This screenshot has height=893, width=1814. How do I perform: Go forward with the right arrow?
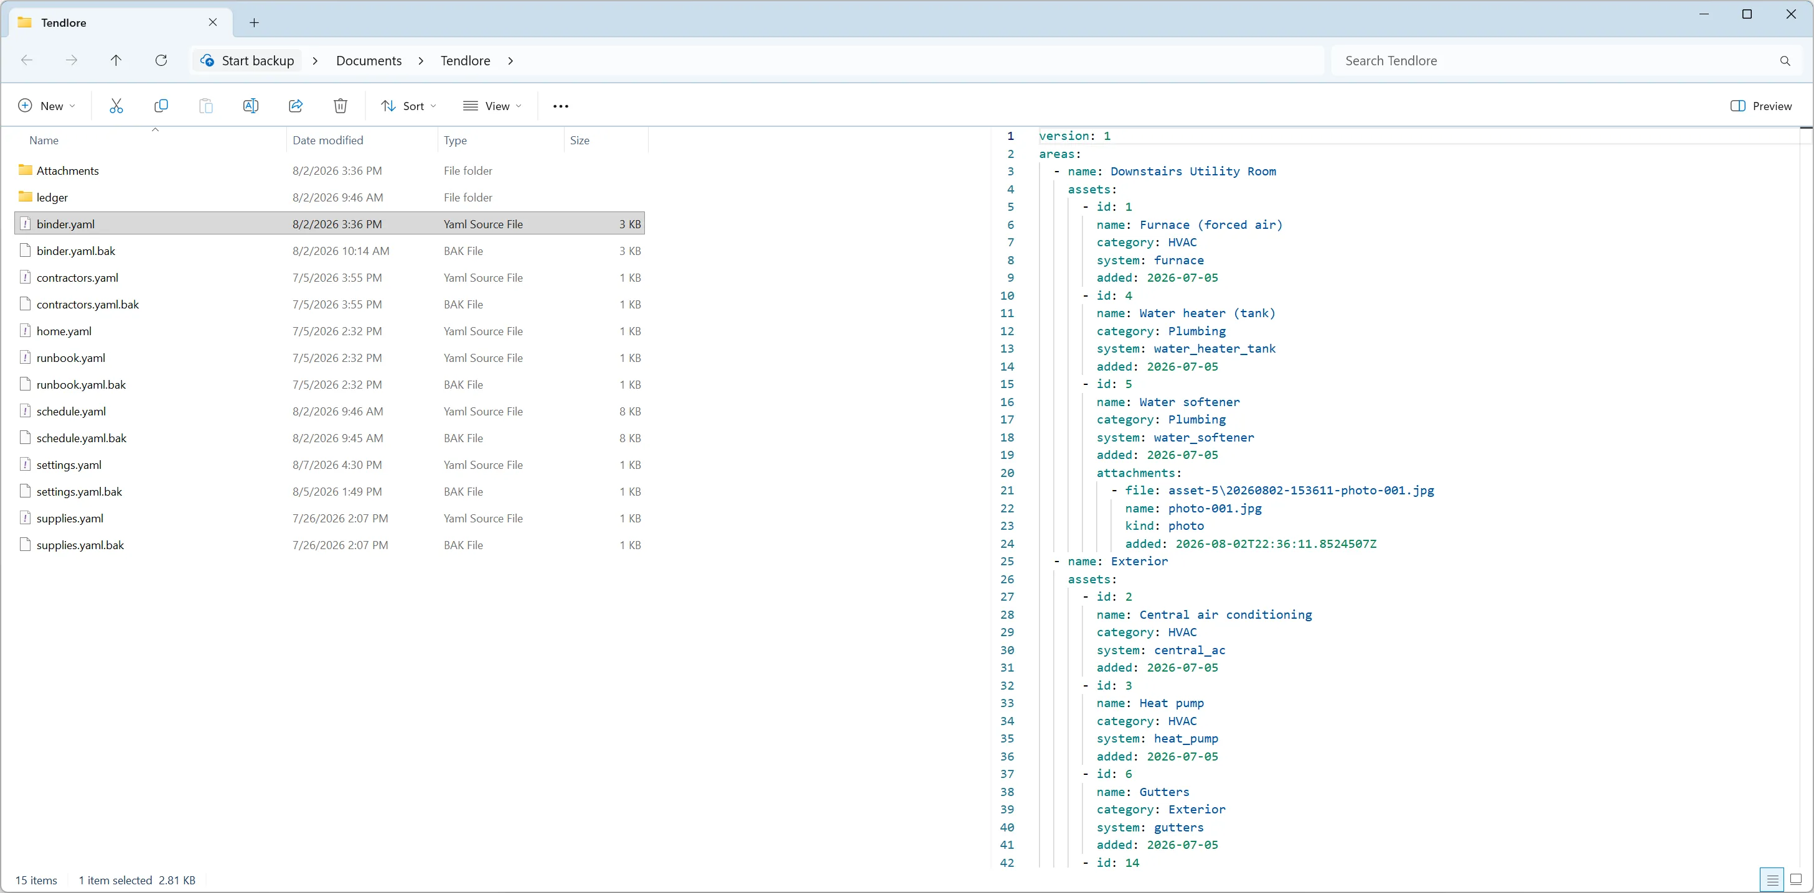(x=71, y=60)
